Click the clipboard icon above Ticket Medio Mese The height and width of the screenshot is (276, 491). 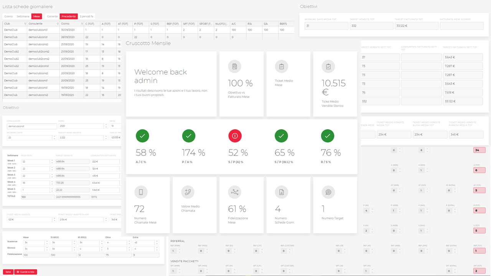click(282, 66)
